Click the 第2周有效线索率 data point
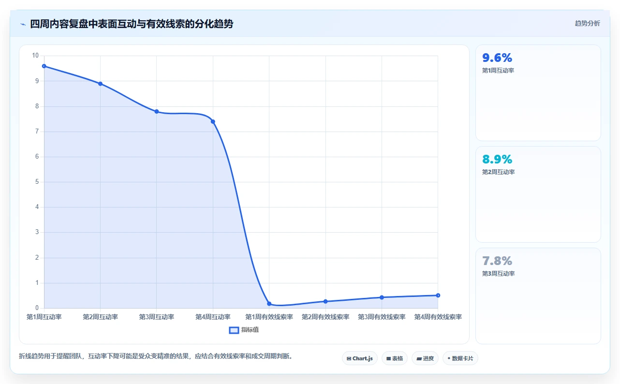 [x=325, y=301]
